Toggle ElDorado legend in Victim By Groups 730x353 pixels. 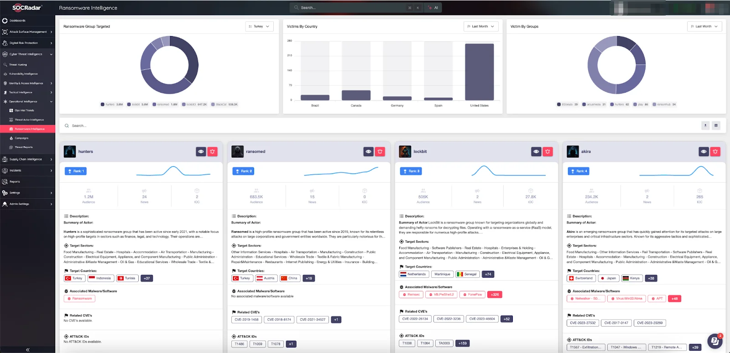pyautogui.click(x=568, y=105)
